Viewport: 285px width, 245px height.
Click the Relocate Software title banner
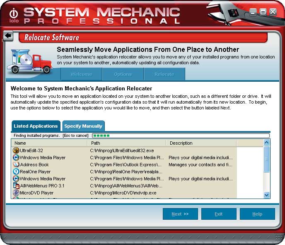[x=143, y=37]
